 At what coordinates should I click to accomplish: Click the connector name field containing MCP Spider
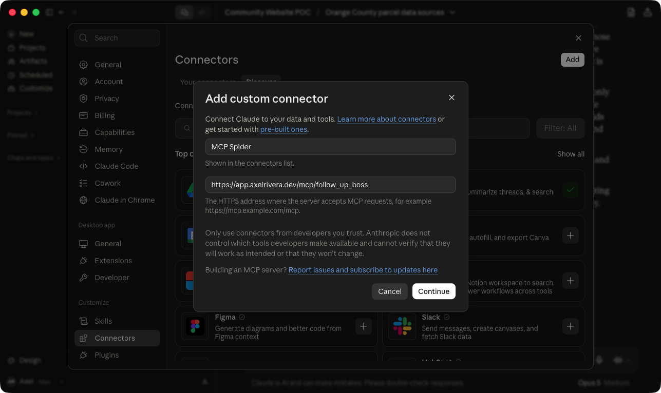pyautogui.click(x=330, y=147)
